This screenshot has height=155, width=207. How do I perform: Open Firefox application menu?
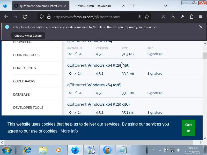coord(201,17)
